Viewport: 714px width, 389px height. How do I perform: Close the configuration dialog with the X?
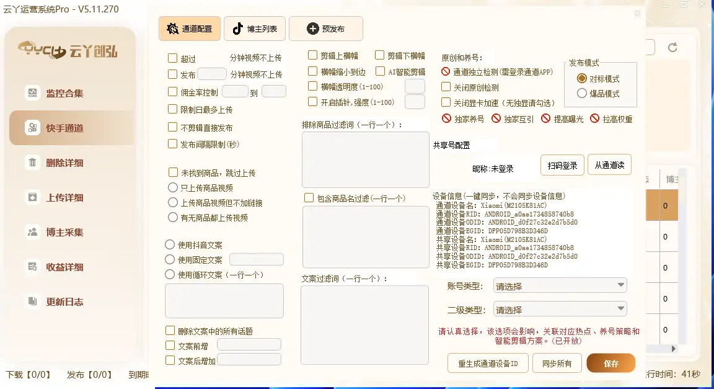(638, 13)
